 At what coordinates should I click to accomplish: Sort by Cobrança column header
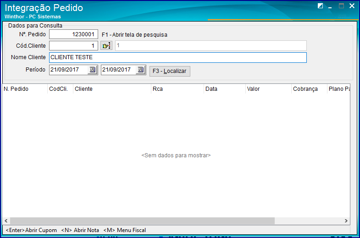coord(309,89)
